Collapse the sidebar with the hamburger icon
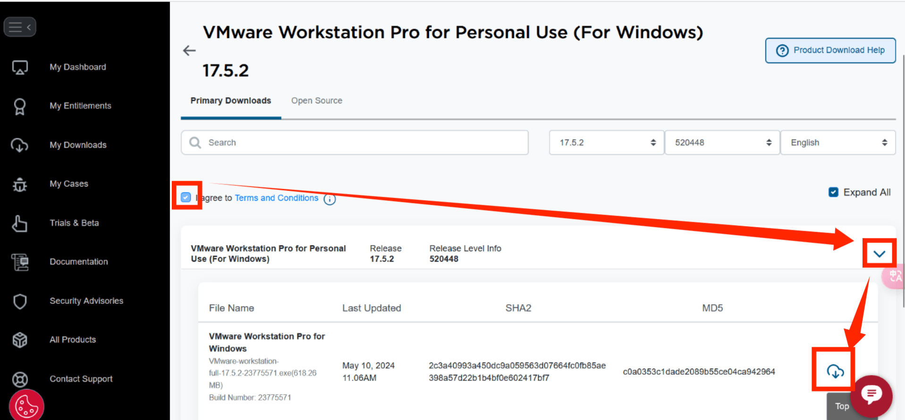This screenshot has width=905, height=420. click(20, 27)
